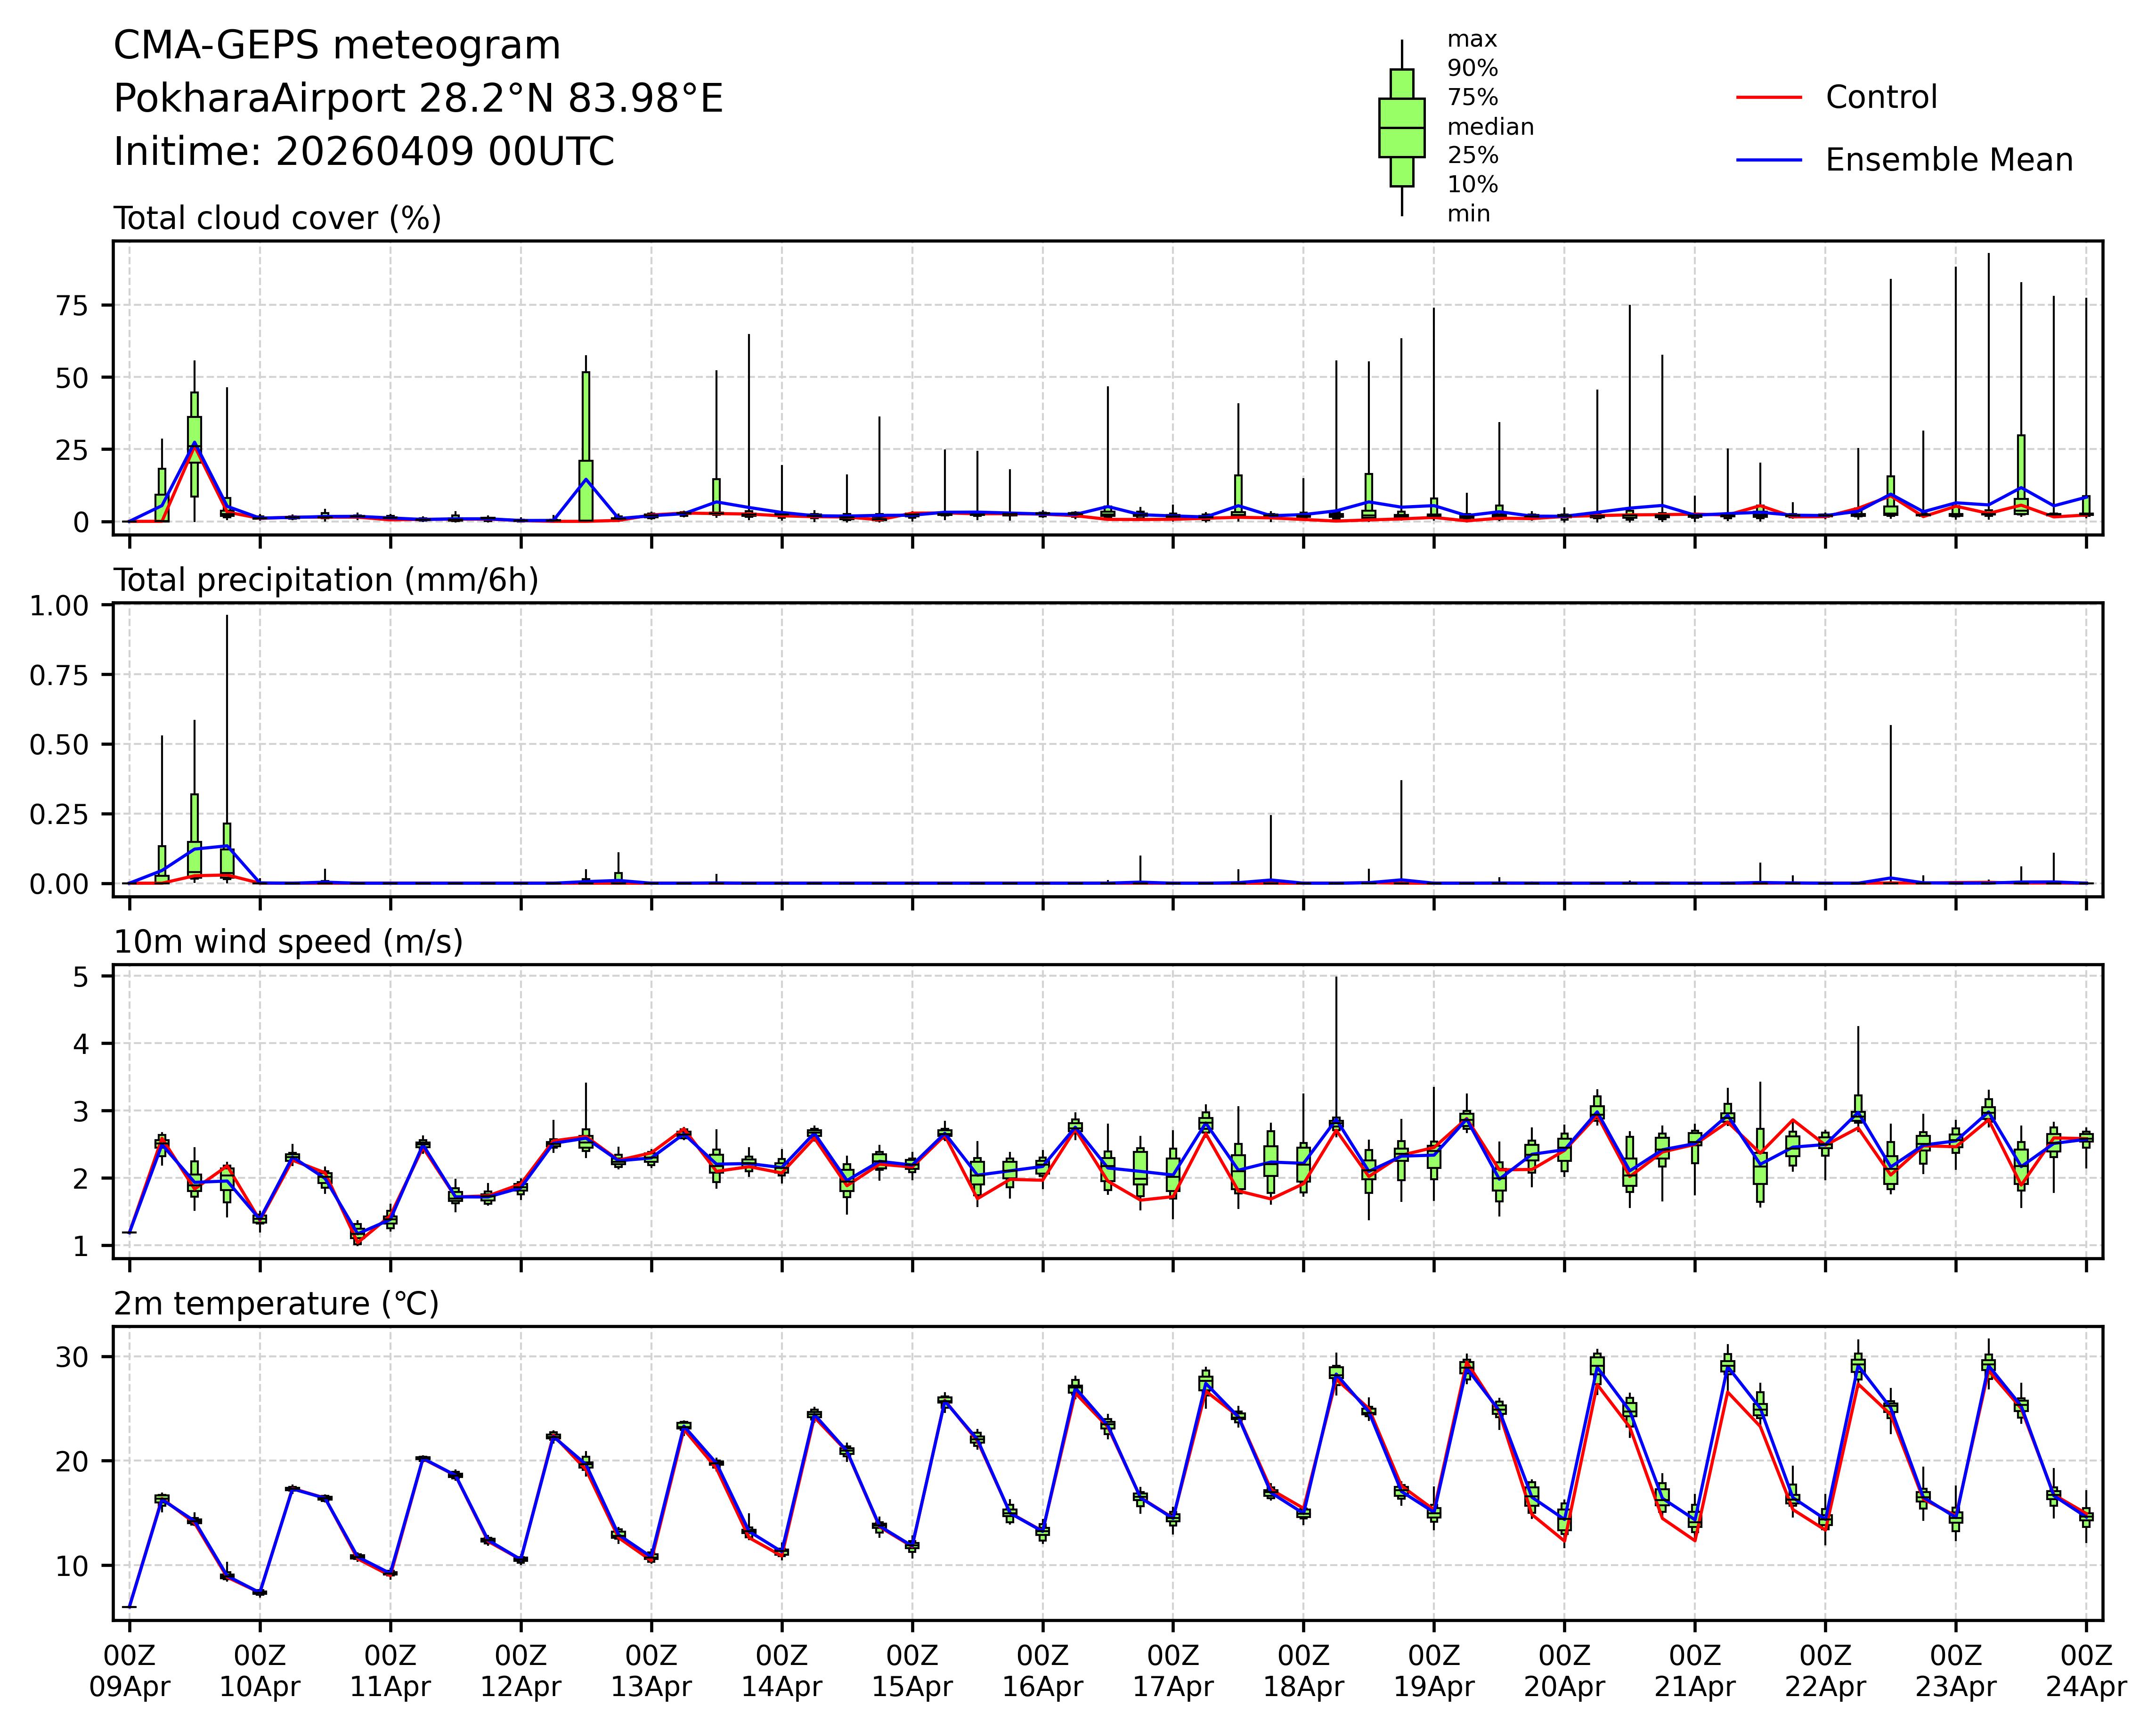Click the 'max' label in boxplot legend
Screen dimensions: 2156x1730
pos(1472,40)
